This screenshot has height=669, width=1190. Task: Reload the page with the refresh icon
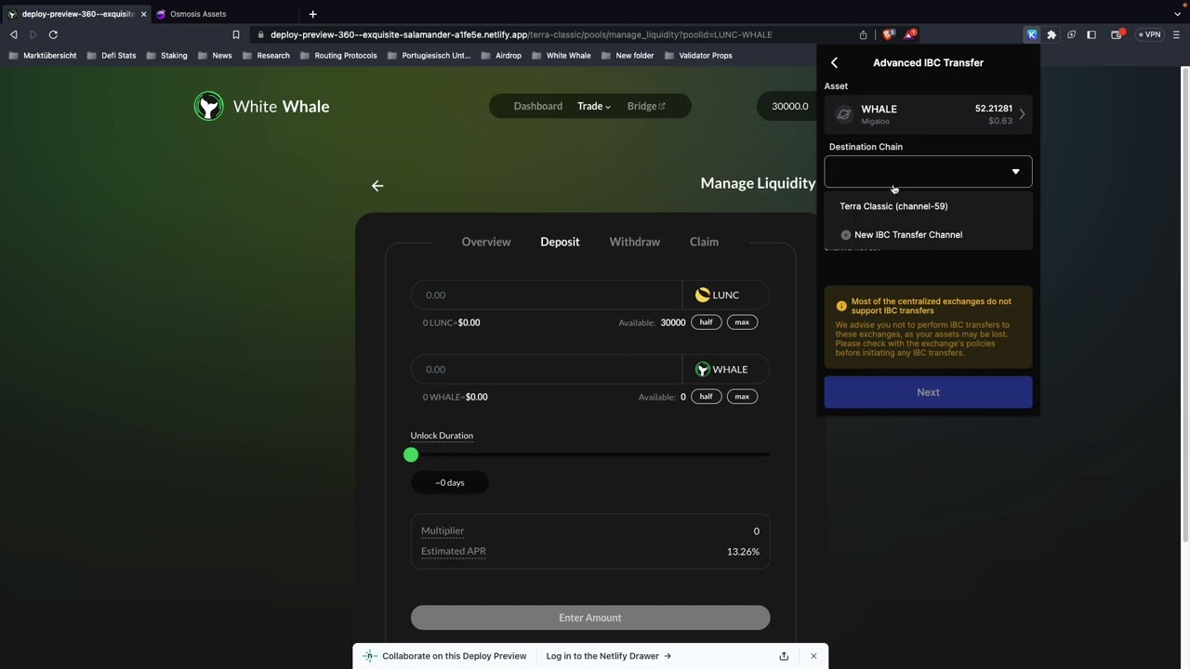point(53,34)
